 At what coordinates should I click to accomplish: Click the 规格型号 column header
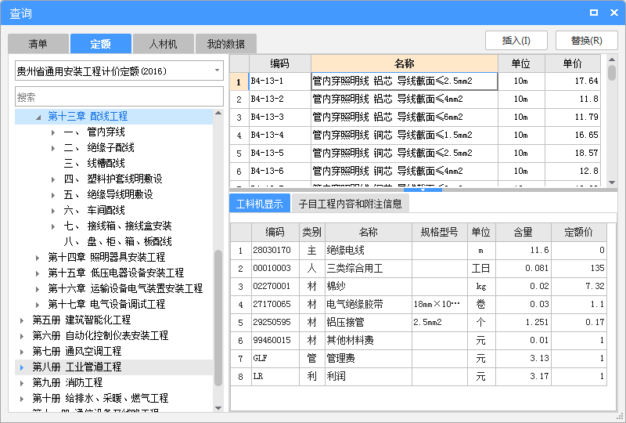click(x=440, y=233)
